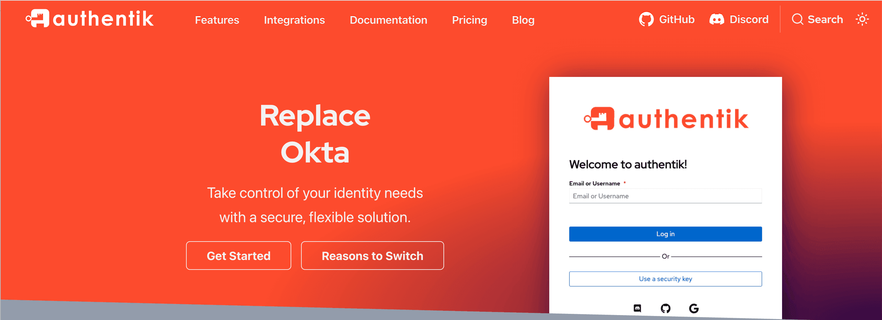Image resolution: width=882 pixels, height=320 pixels.
Task: Click the authentik logo on the login card
Action: pos(665,119)
